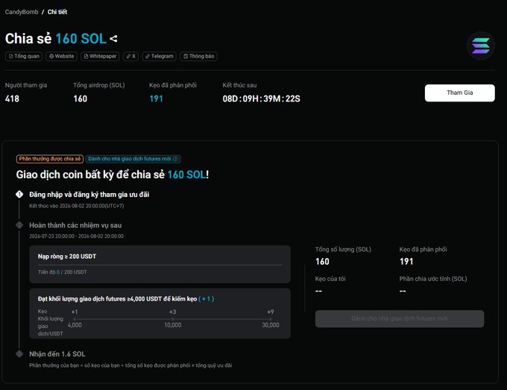Click the Nhận đến 1.6 SOL heading
The width and height of the screenshot is (507, 390).
pos(57,353)
